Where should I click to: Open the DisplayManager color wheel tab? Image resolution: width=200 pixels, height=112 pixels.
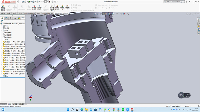point(19,18)
